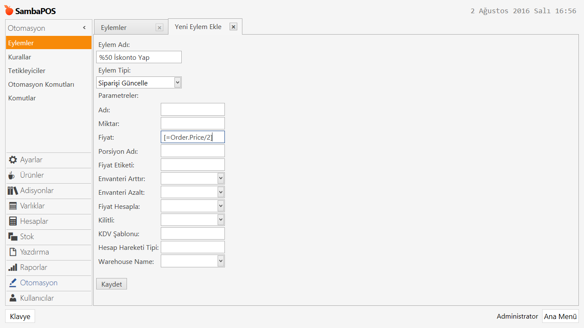Expand the Envanteri Arttır dropdown
The width and height of the screenshot is (584, 328).
click(x=221, y=178)
